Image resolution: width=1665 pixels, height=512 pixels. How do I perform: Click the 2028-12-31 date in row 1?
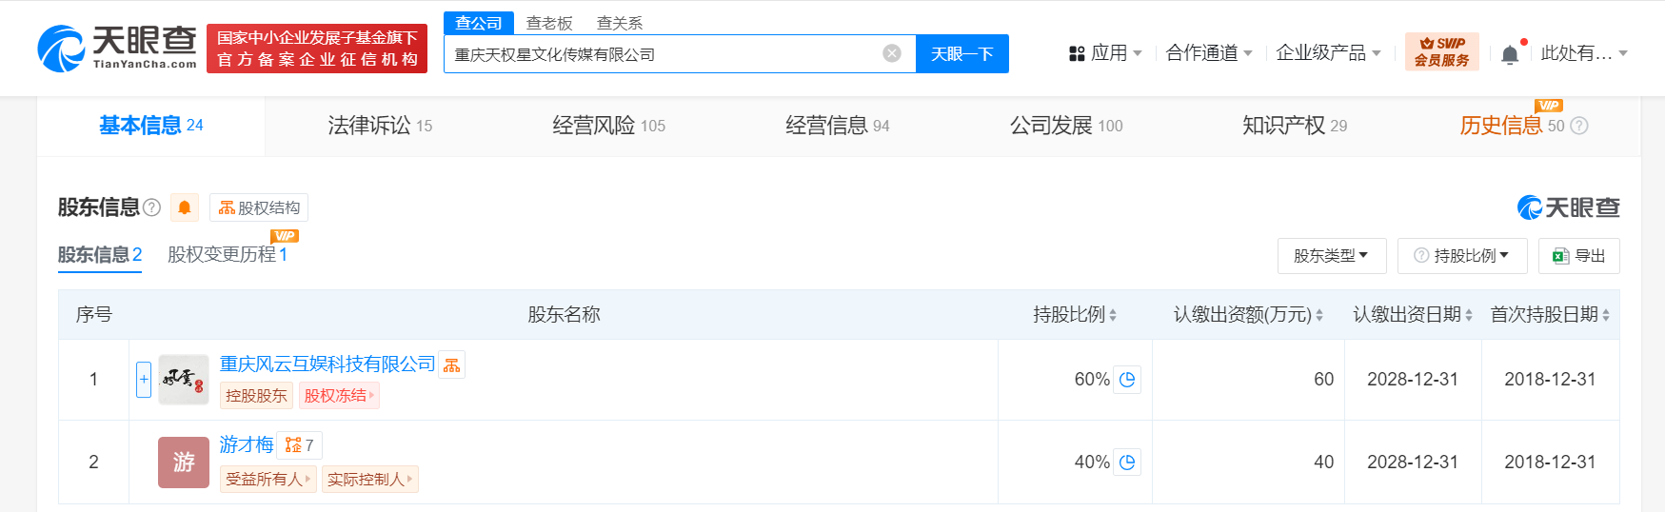coord(1413,379)
